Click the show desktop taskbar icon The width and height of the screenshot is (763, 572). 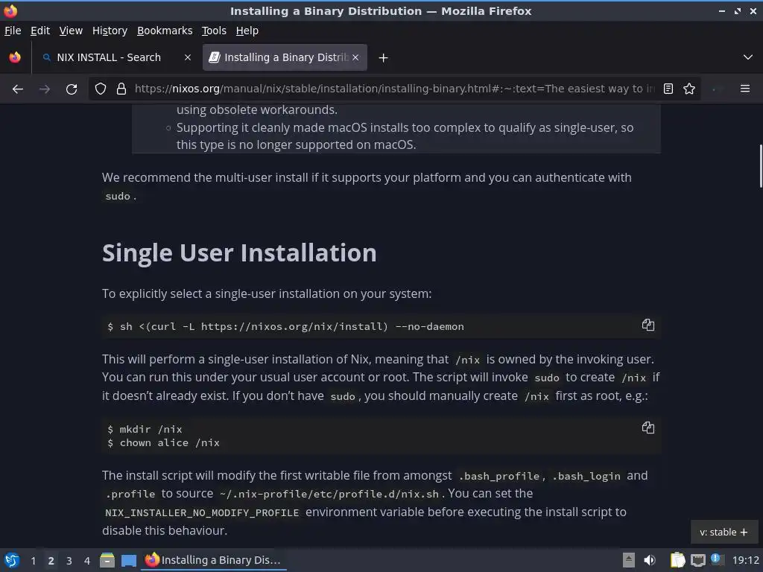[x=129, y=560]
